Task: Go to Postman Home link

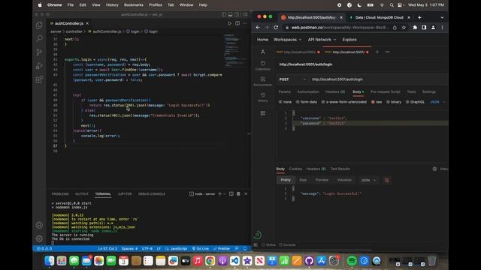Action: click(x=262, y=40)
